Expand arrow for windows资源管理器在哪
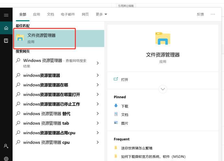This screenshot has height=161, width=224. point(98,85)
